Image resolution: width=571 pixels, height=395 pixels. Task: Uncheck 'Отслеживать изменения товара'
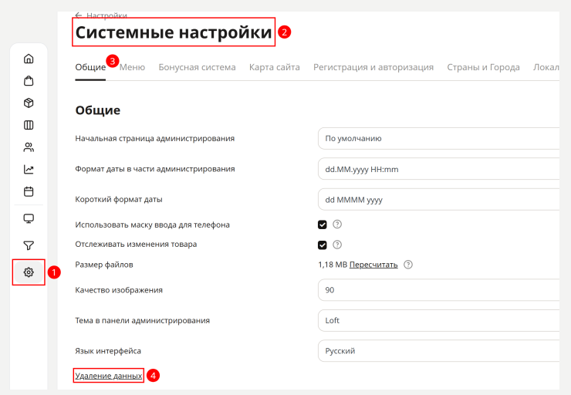(323, 245)
